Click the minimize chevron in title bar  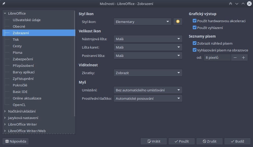pyautogui.click(x=237, y=4)
